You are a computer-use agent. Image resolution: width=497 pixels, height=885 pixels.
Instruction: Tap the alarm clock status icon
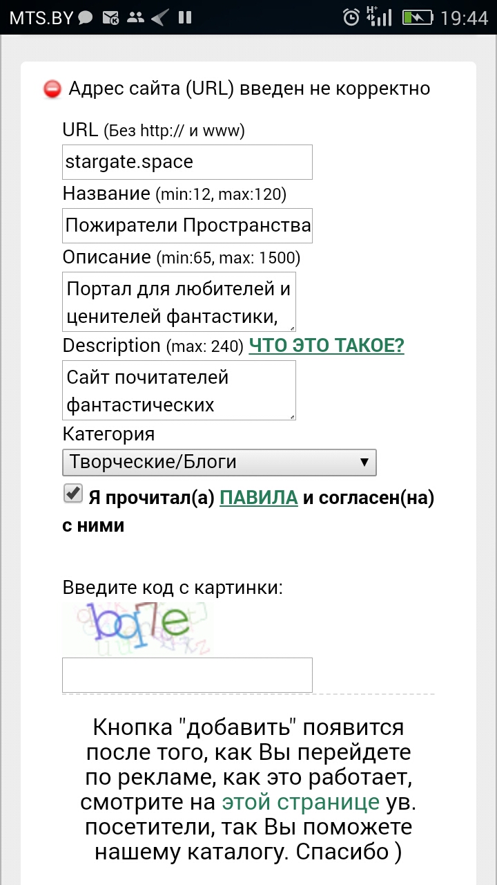351,18
